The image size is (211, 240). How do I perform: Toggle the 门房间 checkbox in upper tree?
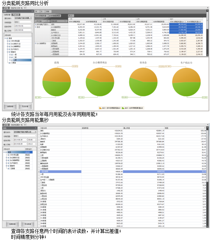coord(10,63)
